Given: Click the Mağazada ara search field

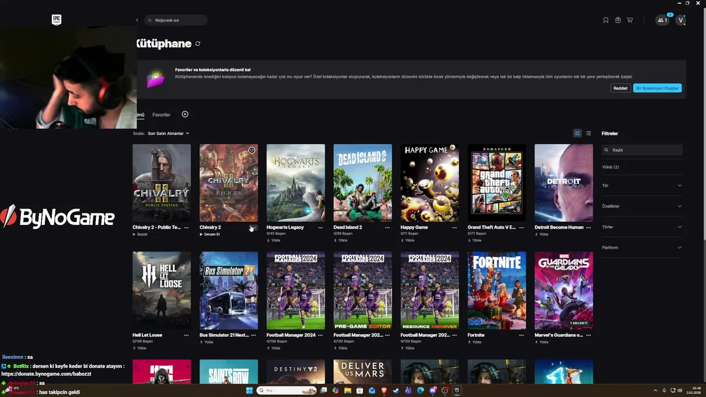Looking at the screenshot, I should click(176, 20).
